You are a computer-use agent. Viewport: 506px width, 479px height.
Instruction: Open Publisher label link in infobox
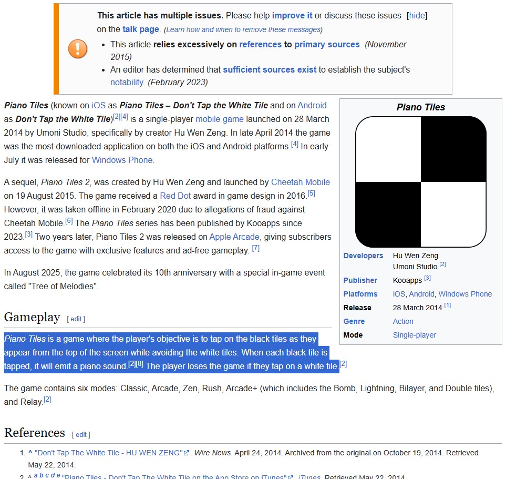tap(360, 280)
